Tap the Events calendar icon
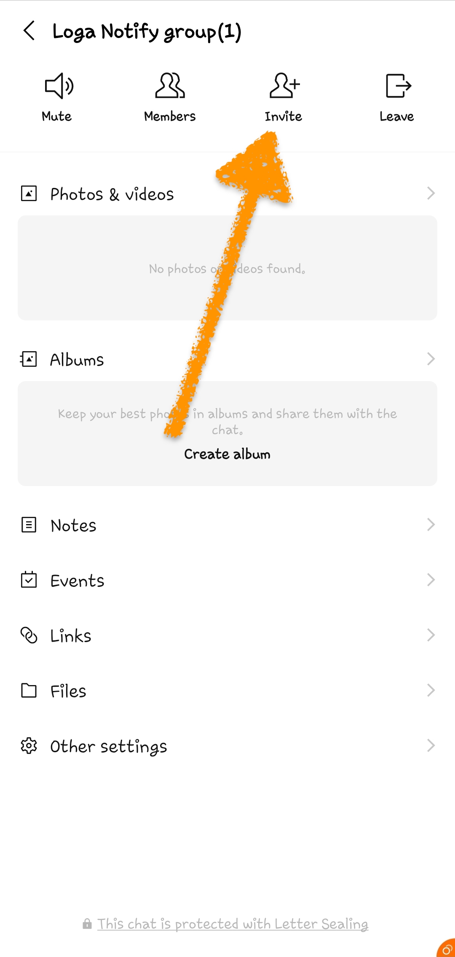This screenshot has height=957, width=455. point(29,580)
